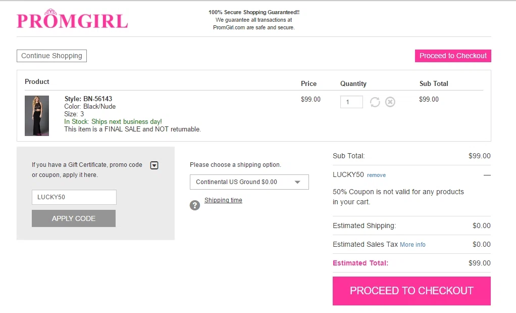516x313 pixels.
Task: Select the quantity input box
Action: pos(351,102)
